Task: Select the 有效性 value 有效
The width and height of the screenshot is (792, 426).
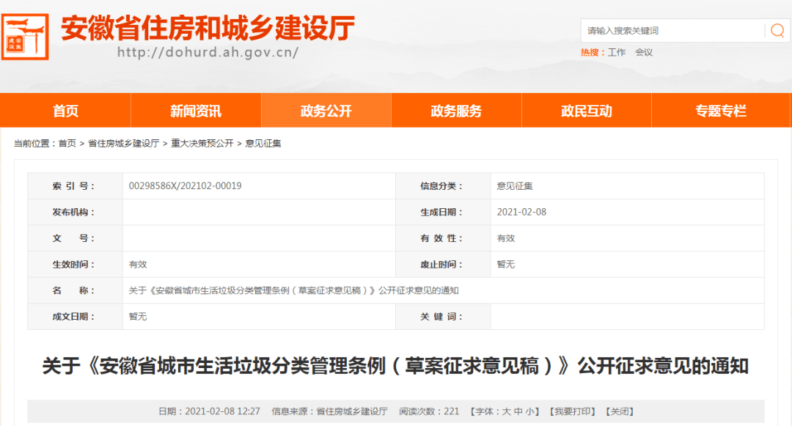Action: 505,238
